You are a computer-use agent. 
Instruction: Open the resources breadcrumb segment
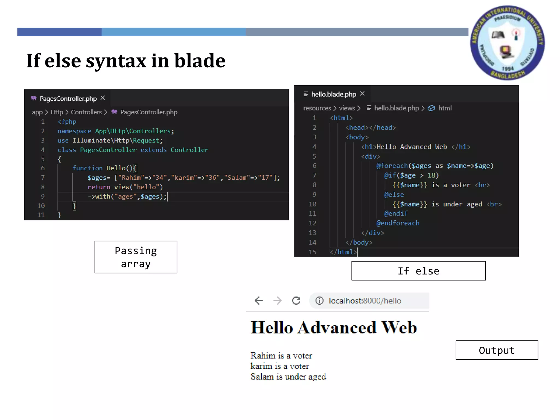pos(317,108)
